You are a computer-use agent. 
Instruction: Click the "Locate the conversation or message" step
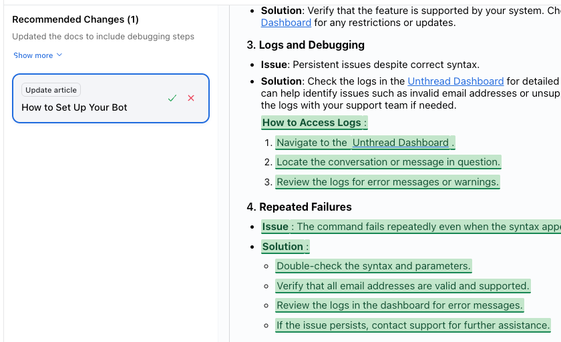[388, 162]
